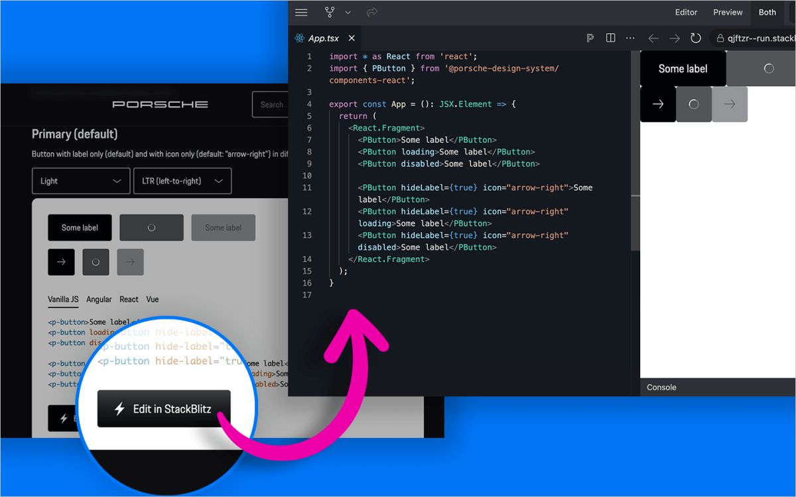
Task: Open the StackBlitz hamburger menu
Action: tap(301, 13)
